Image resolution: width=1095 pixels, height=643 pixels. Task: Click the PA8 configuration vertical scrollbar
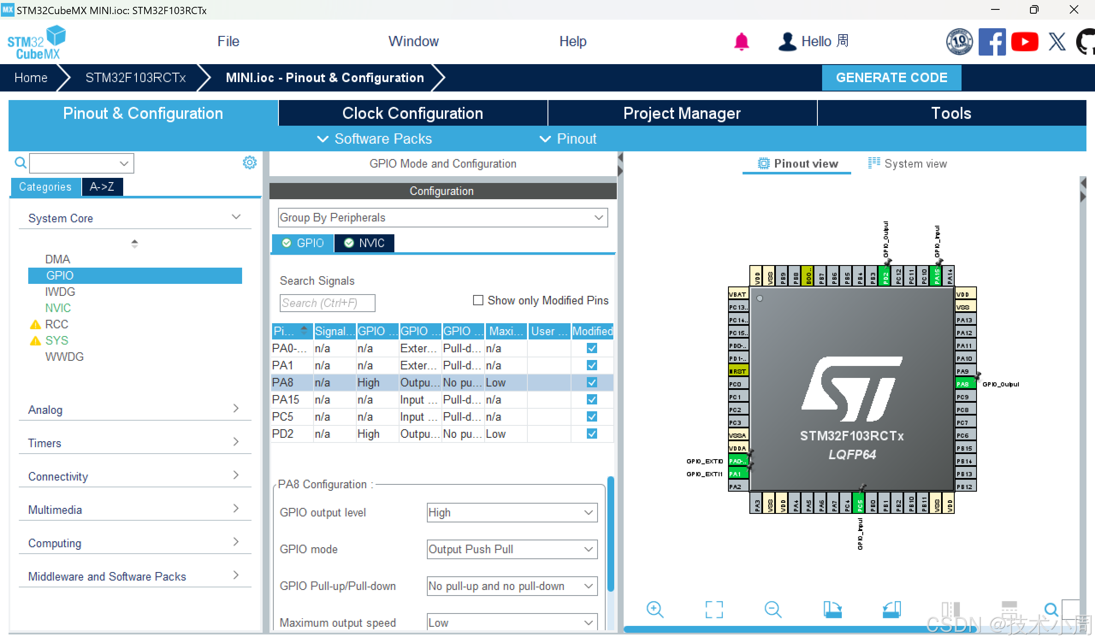610,534
